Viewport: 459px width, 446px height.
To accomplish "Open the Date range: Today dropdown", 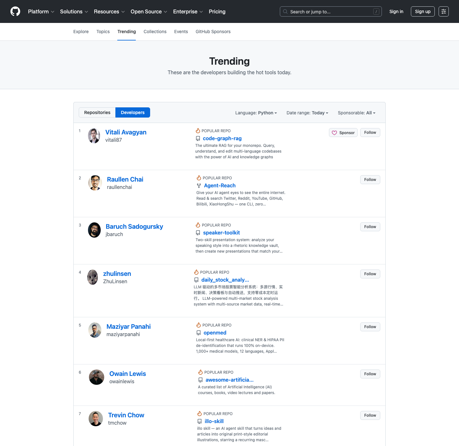I will (x=307, y=113).
